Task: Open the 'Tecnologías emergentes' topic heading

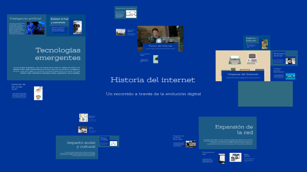Action: click(58, 54)
